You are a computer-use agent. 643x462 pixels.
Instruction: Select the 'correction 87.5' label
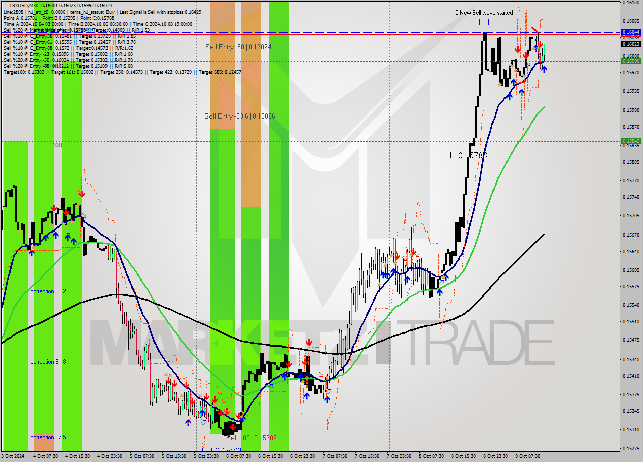point(48,437)
